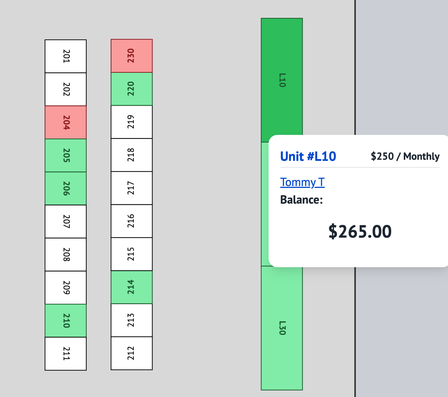Select unit 211 at the column bottom
The width and height of the screenshot is (448, 397).
(66, 353)
